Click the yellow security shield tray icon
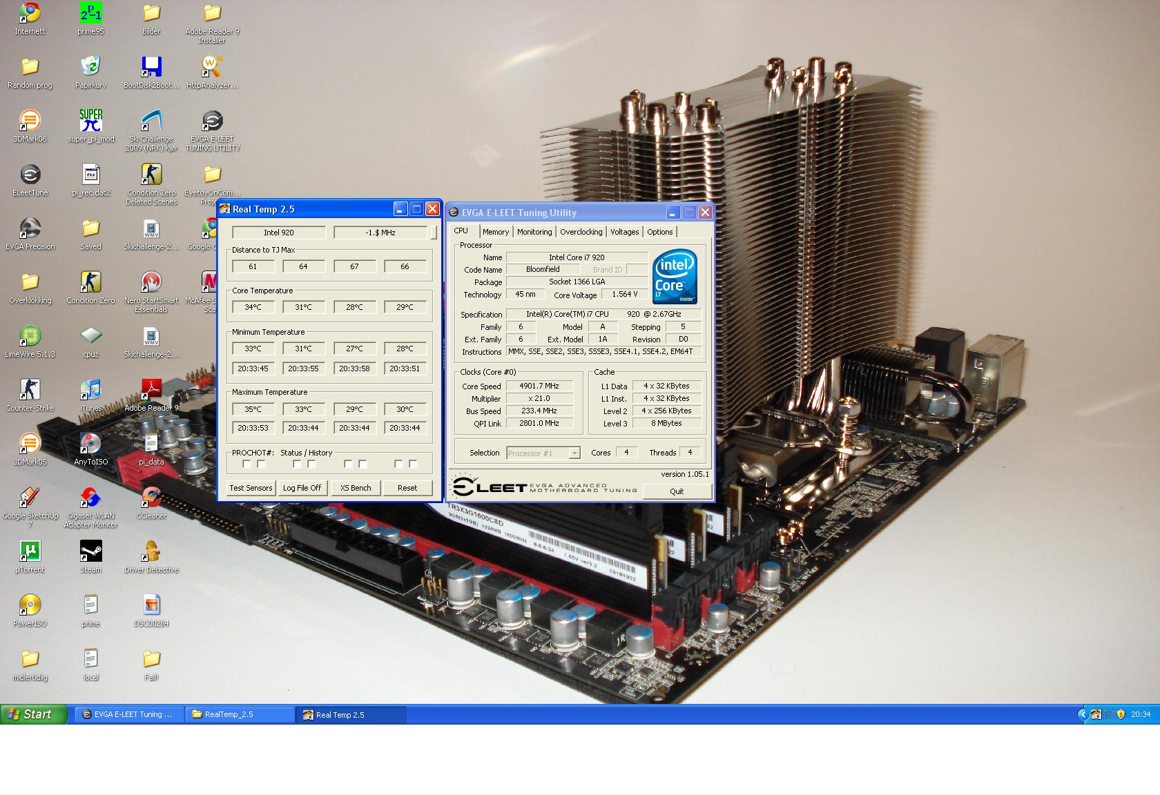This screenshot has height=795, width=1160. 1121,714
